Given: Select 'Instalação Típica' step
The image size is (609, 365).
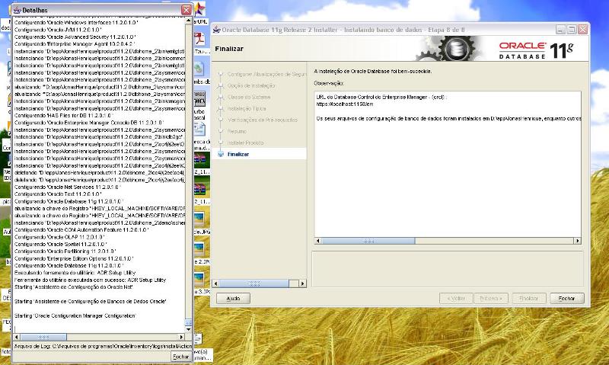Looking at the screenshot, I should click(x=247, y=108).
